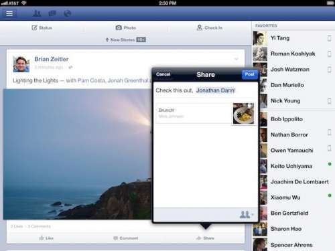The image size is (335, 251).
Task: Tap mobile icon next to Owen Yamauchi
Action: [x=330, y=148]
